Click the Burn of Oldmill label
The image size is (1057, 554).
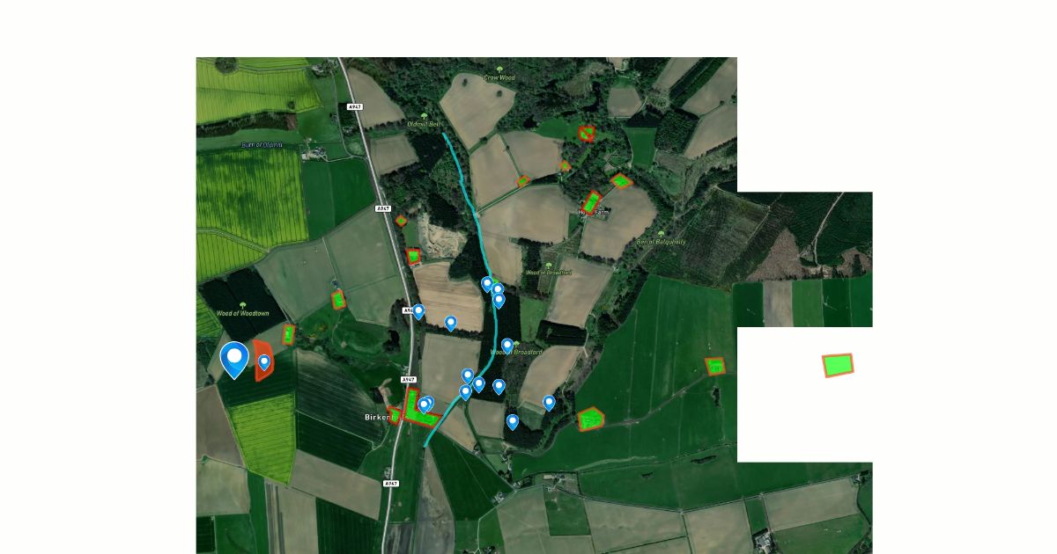[x=262, y=144]
